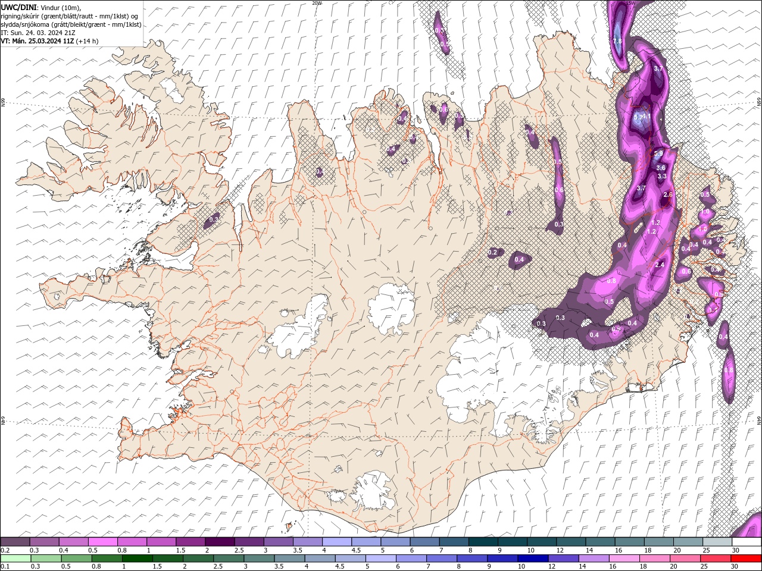Pick the darkest green swatch labeled 1, lower scale
The height and width of the screenshot is (571, 762).
click(x=137, y=559)
